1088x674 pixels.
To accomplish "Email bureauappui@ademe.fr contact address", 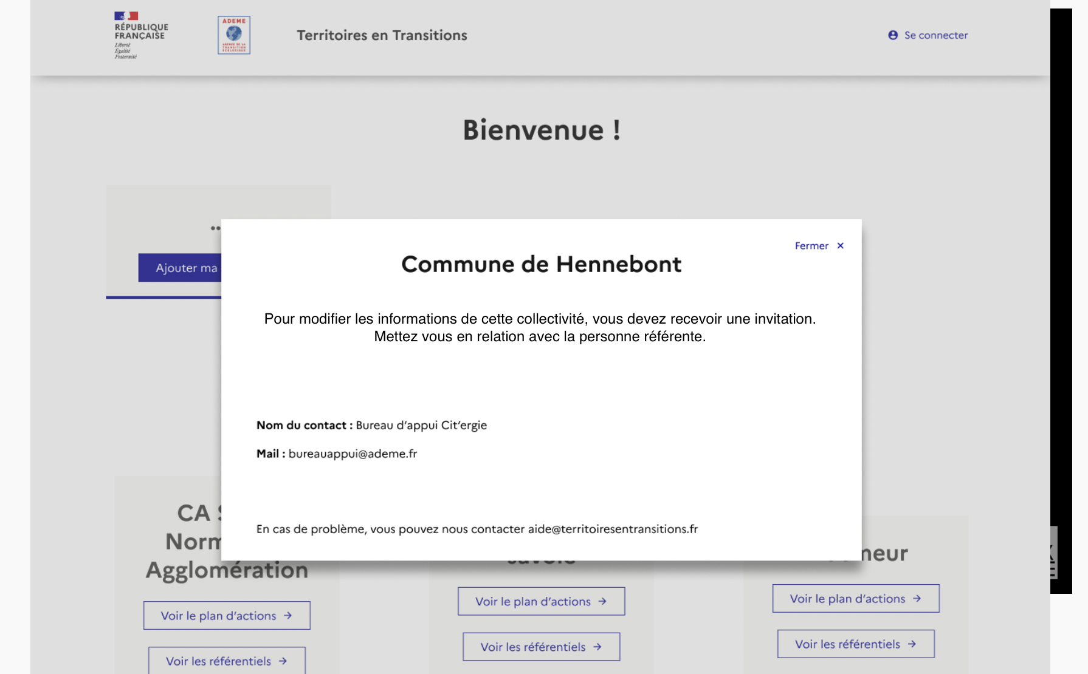I will click(354, 453).
